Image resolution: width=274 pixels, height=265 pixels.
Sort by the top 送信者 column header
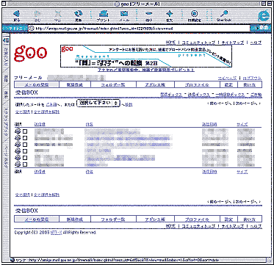(x=40, y=124)
